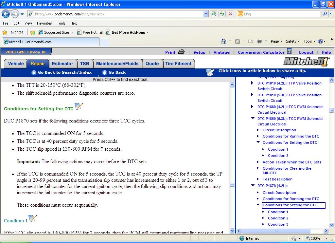Switch to the Vehicle tab
335x243 pixels.
point(16,64)
